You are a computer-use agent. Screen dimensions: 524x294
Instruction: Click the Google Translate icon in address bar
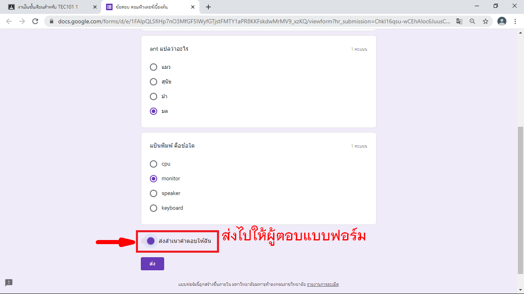tap(459, 21)
